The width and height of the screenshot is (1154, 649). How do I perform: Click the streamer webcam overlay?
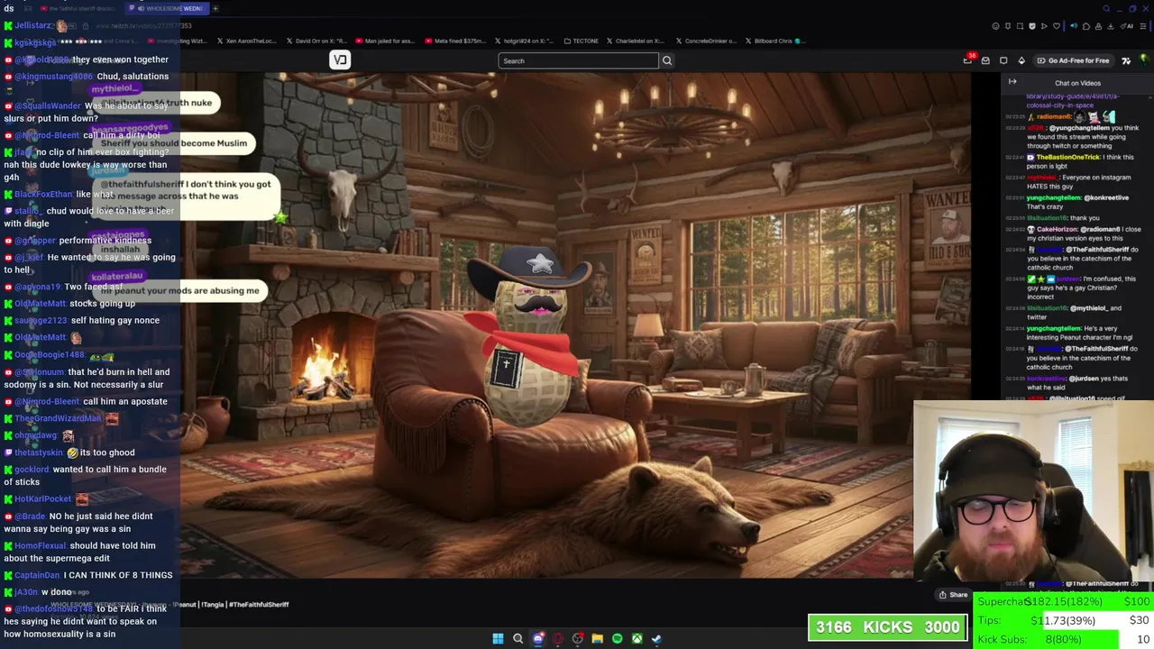1033,491
